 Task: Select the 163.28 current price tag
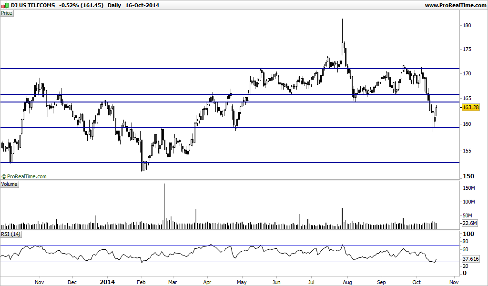470,107
